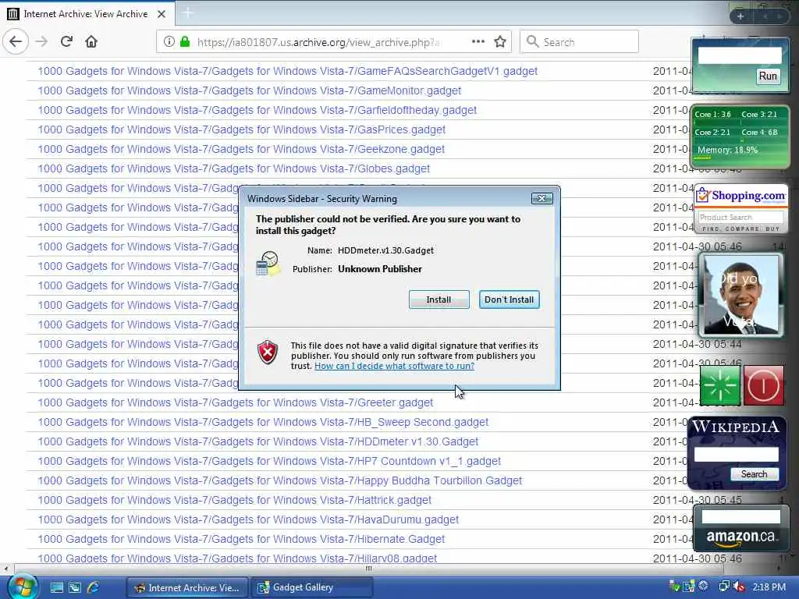Click the browser Back arrow
Viewport: 799px width, 599px height.
point(16,41)
